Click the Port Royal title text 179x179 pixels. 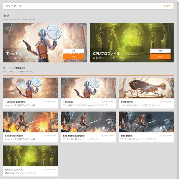click(x=127, y=102)
